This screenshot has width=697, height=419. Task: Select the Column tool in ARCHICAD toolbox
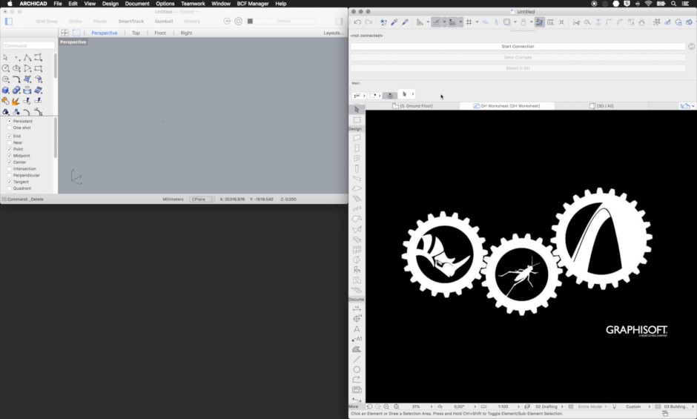click(357, 168)
